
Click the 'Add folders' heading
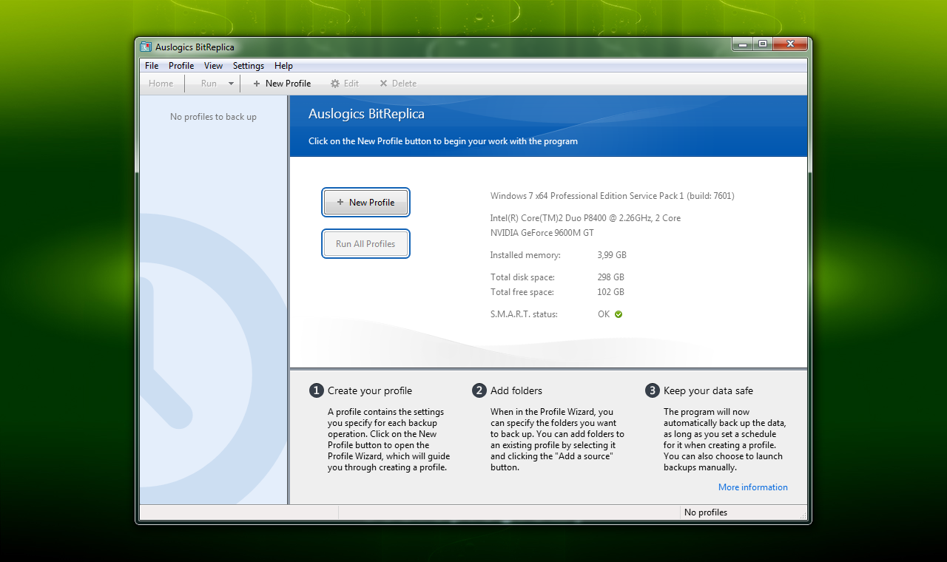(x=516, y=390)
